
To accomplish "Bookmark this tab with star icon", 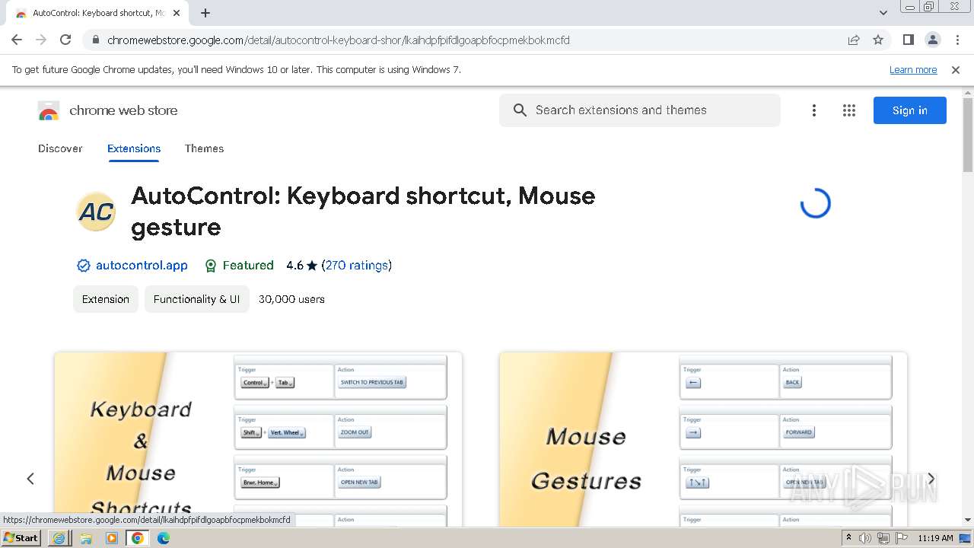I will coord(878,40).
